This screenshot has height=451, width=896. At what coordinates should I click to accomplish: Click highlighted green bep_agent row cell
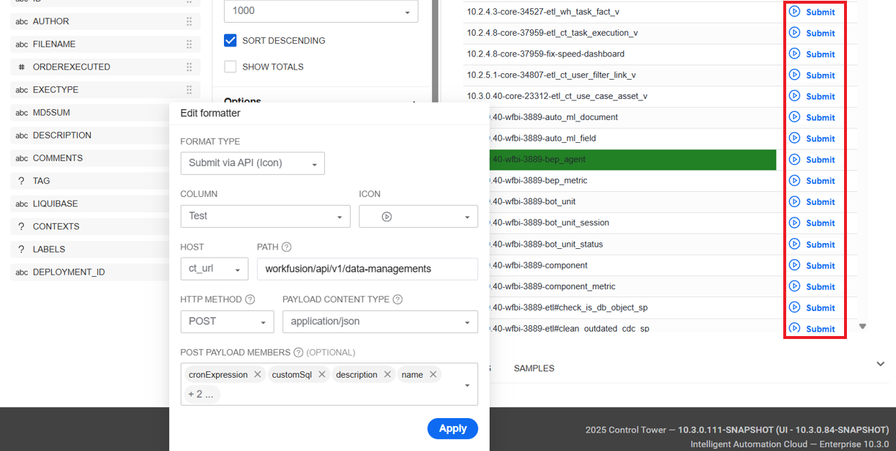click(632, 159)
